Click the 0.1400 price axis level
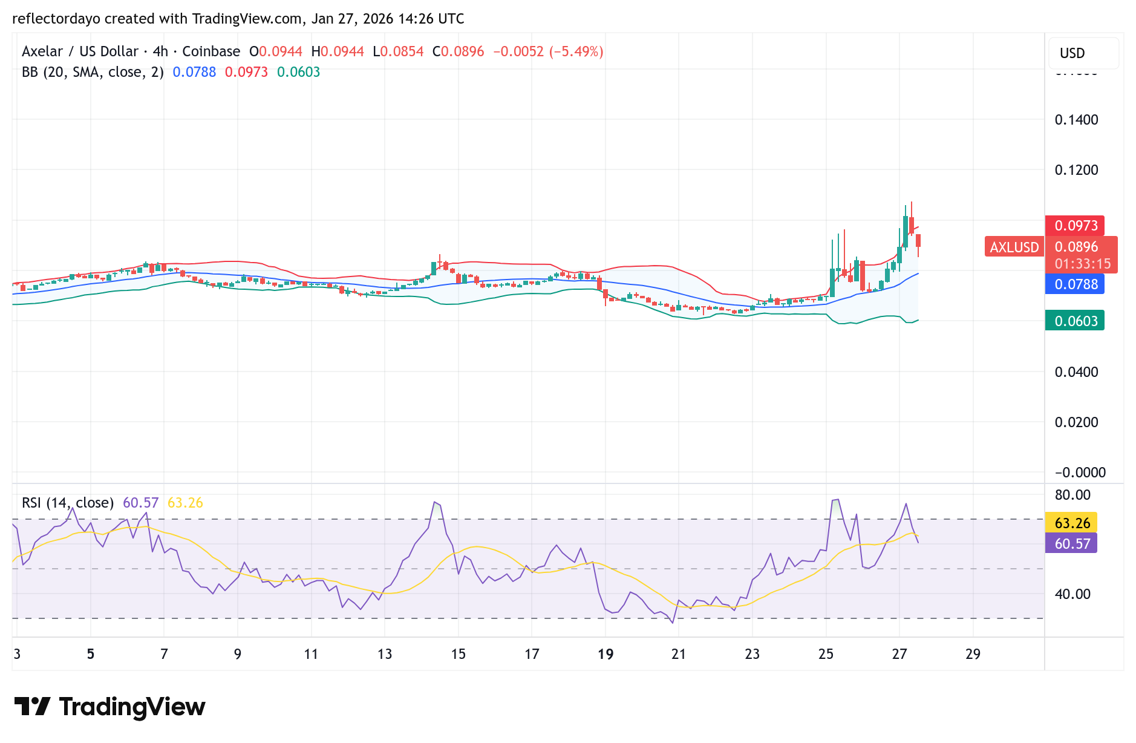1136x743 pixels. click(x=1076, y=120)
